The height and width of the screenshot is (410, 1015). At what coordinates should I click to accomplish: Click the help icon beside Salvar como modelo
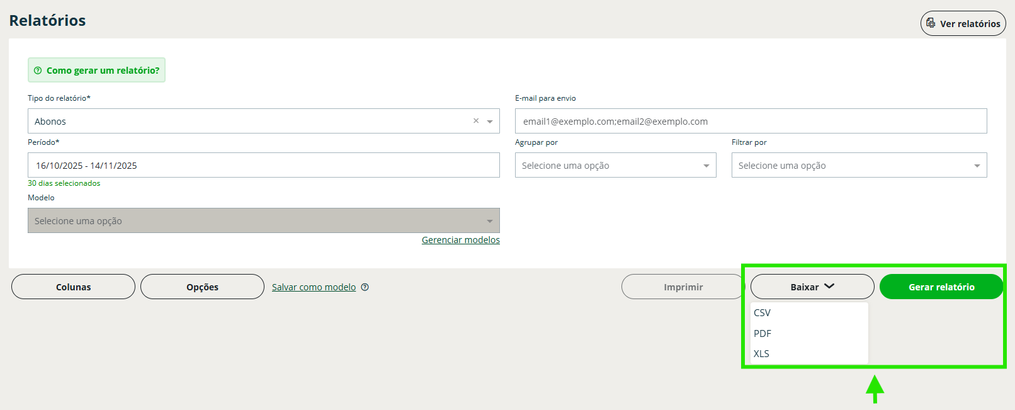[x=365, y=287]
